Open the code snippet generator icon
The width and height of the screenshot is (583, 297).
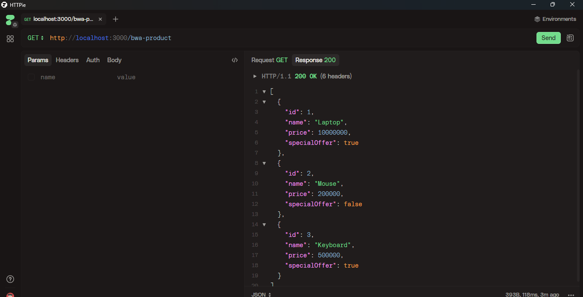[235, 60]
